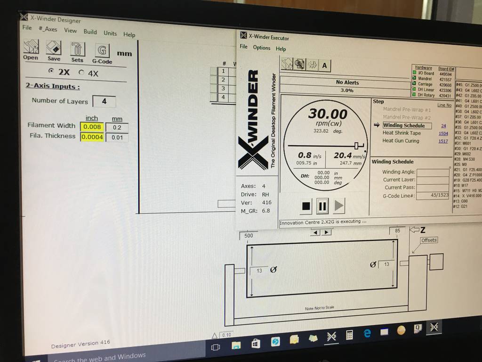
Task: Click the Executor open-file toolbar icon
Action: pos(287,64)
